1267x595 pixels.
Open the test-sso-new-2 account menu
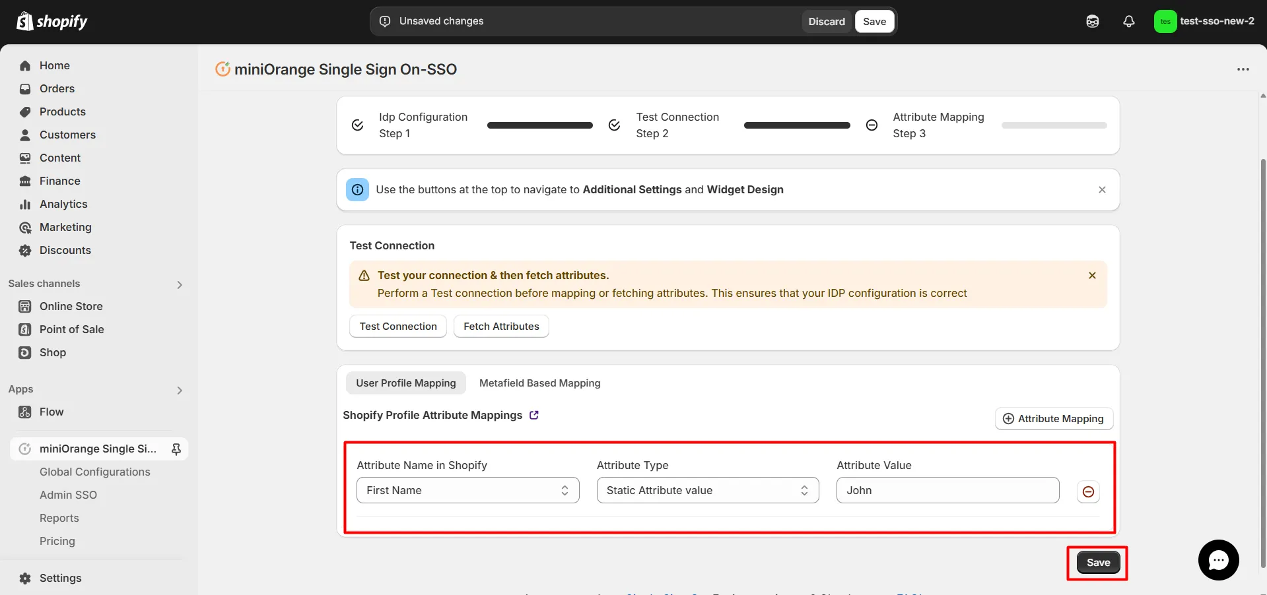point(1205,21)
